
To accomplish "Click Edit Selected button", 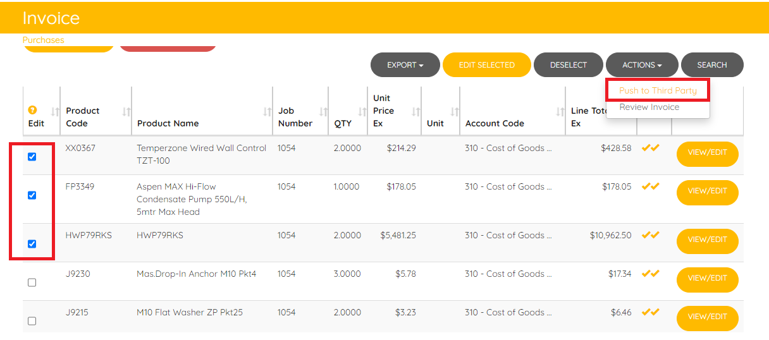I will [486, 64].
